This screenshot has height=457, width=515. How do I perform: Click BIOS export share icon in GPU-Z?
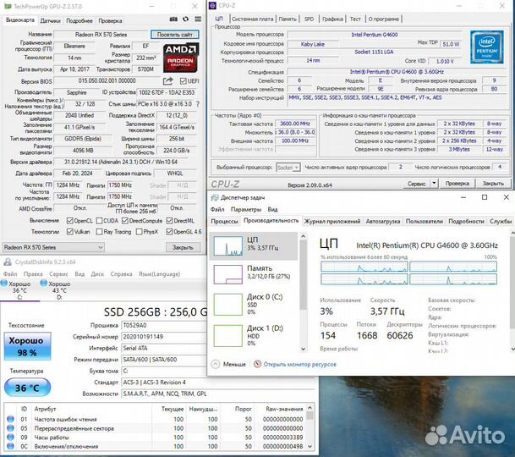tap(167, 81)
